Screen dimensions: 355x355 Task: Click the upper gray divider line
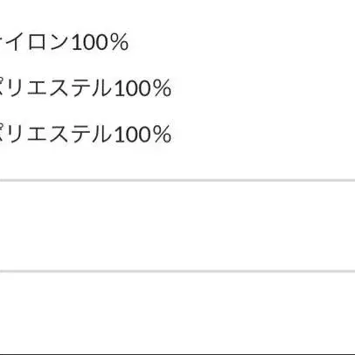click(177, 180)
